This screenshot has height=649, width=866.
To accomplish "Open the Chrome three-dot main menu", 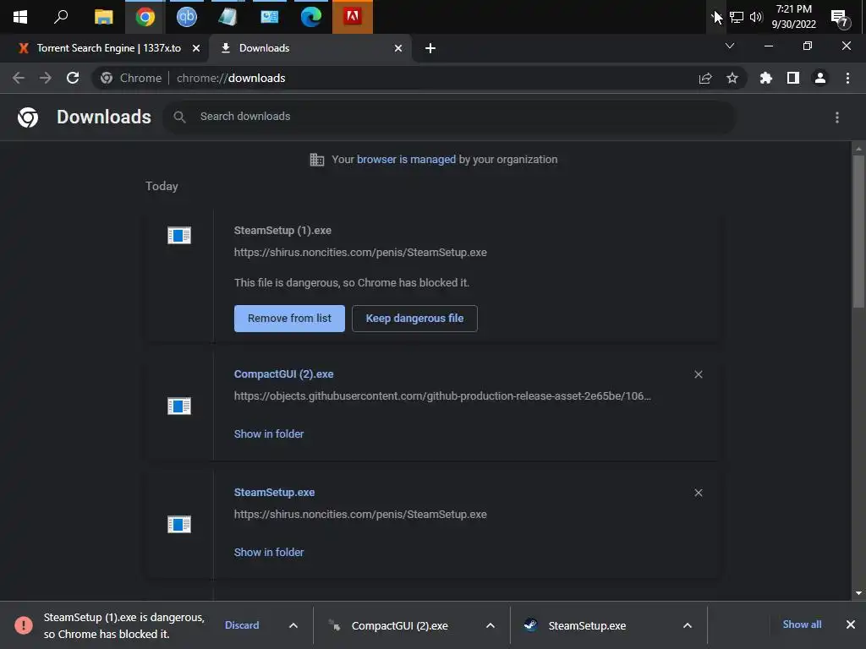I will click(x=847, y=78).
